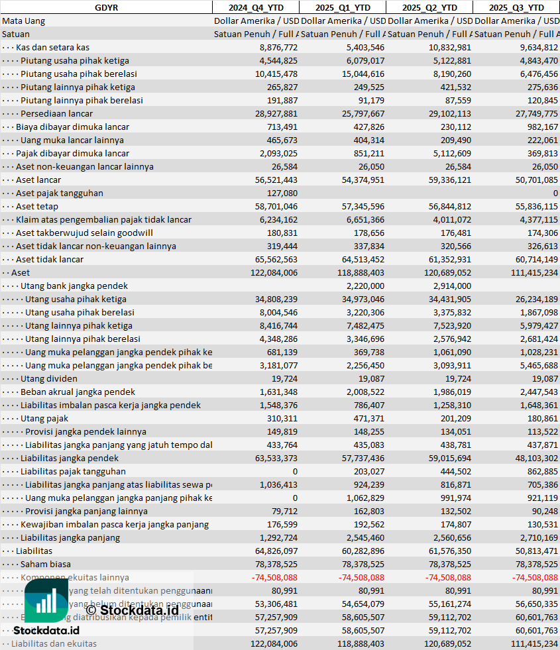Select cell value 924,239
This screenshot has width=560, height=650.
[369, 485]
